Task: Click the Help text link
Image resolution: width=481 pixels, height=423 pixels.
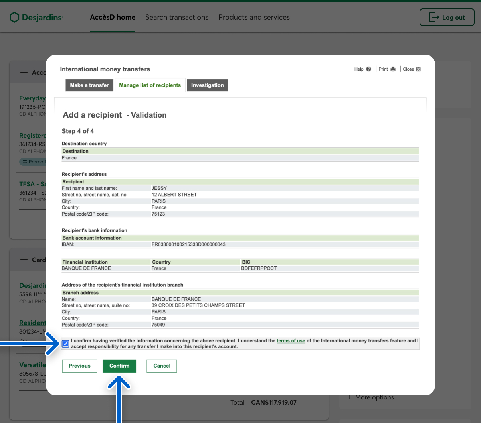Action: (359, 69)
